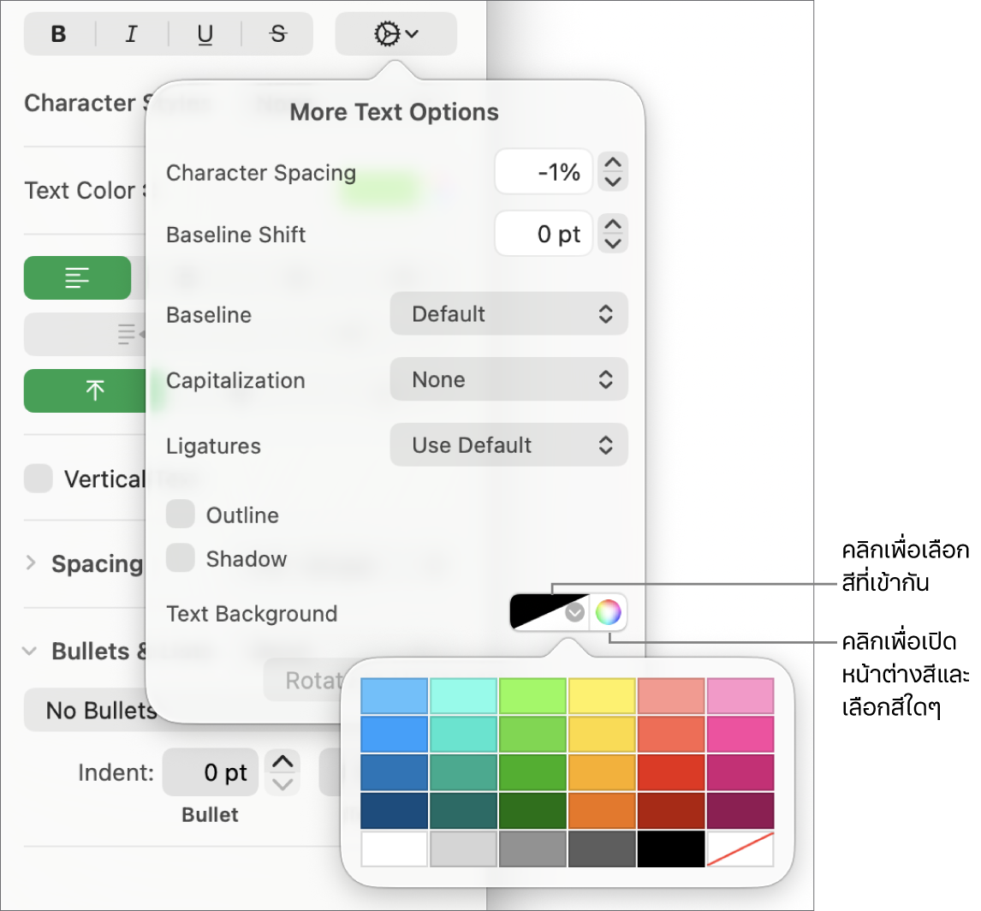Align text left with green button
The height and width of the screenshot is (911, 981).
click(78, 277)
